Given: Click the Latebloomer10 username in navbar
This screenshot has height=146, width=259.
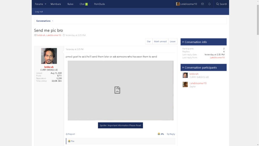Looking at the screenshot, I should point(189,4).
